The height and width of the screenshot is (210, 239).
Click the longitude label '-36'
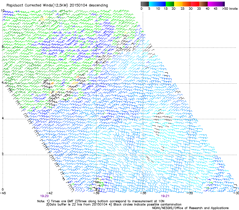click(x=143, y=193)
